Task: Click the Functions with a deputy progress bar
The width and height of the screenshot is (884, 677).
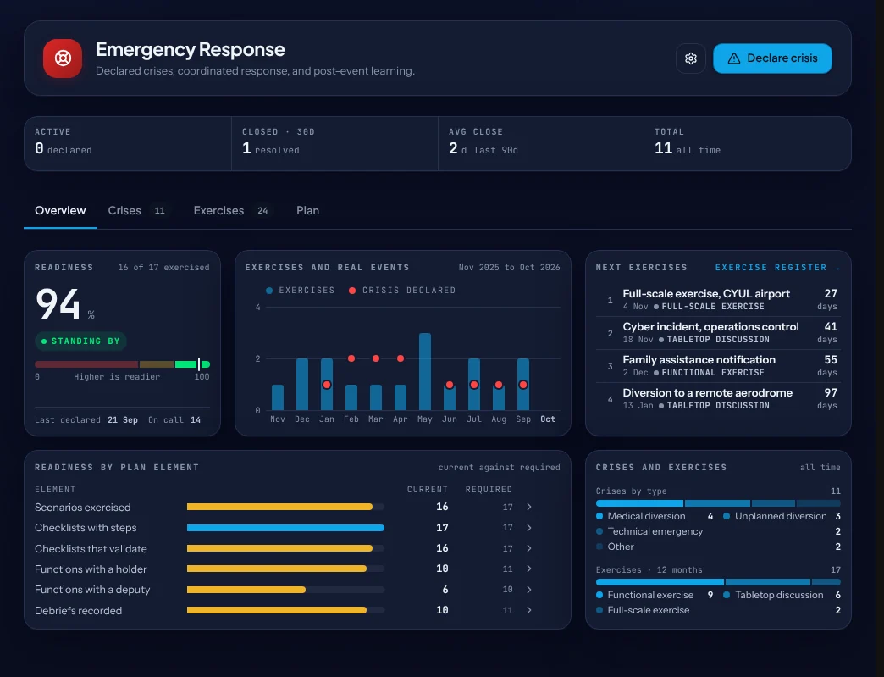Action: coord(285,590)
